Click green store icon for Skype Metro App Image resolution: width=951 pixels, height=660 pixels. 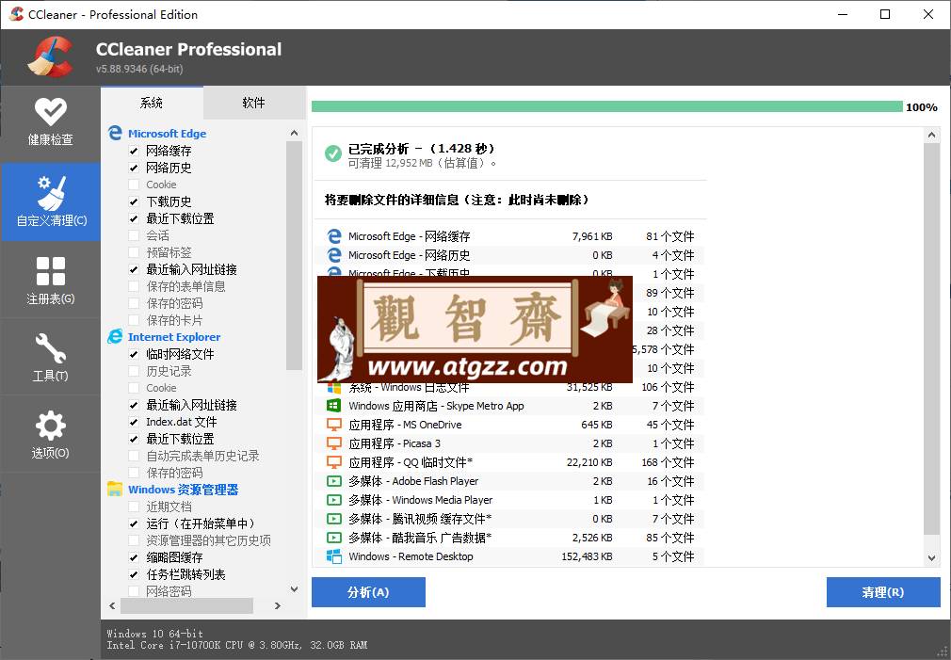tap(333, 405)
